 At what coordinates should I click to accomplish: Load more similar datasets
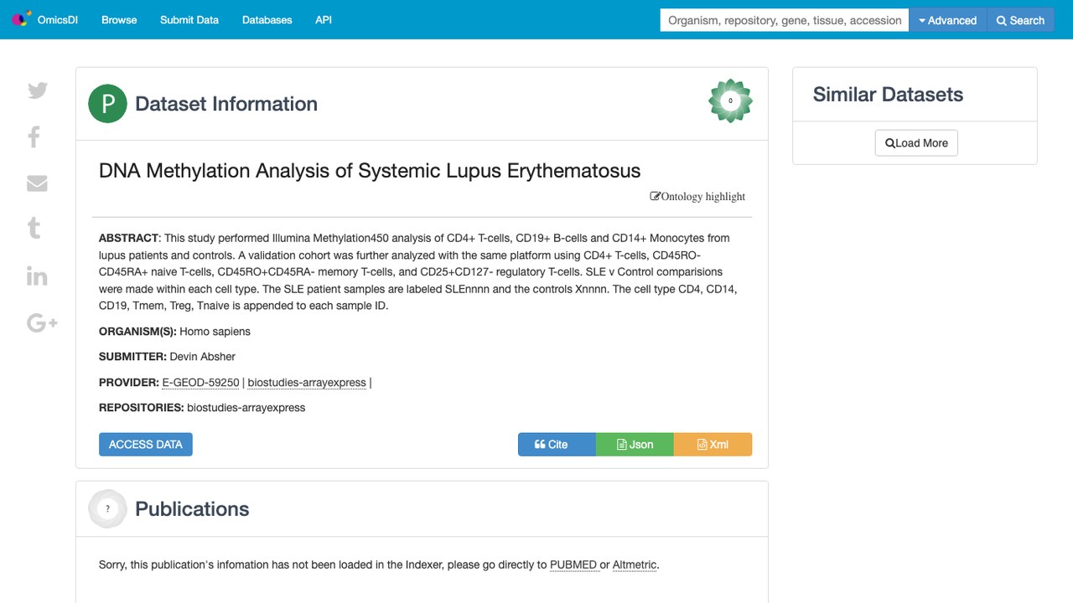916,143
